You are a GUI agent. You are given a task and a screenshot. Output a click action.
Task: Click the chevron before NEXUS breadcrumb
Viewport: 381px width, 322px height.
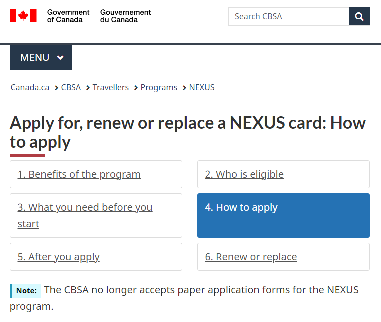coord(185,88)
